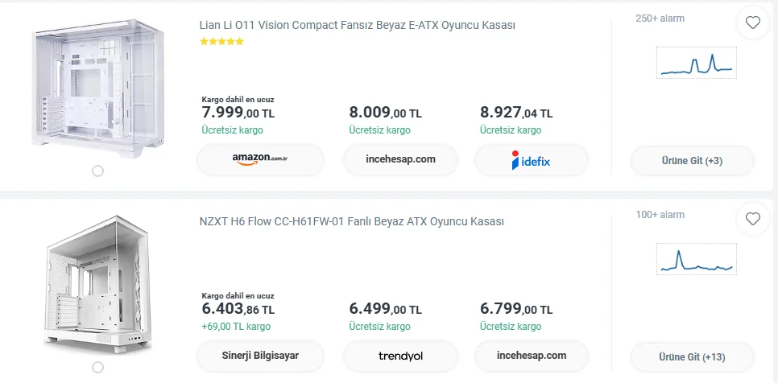Click the Lian Li five-star rating
Screen dimensions: 778x383
pos(221,42)
